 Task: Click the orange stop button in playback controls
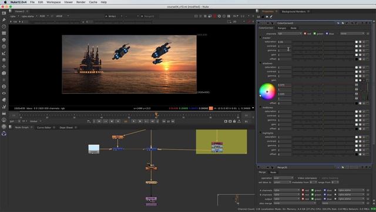[126, 121]
